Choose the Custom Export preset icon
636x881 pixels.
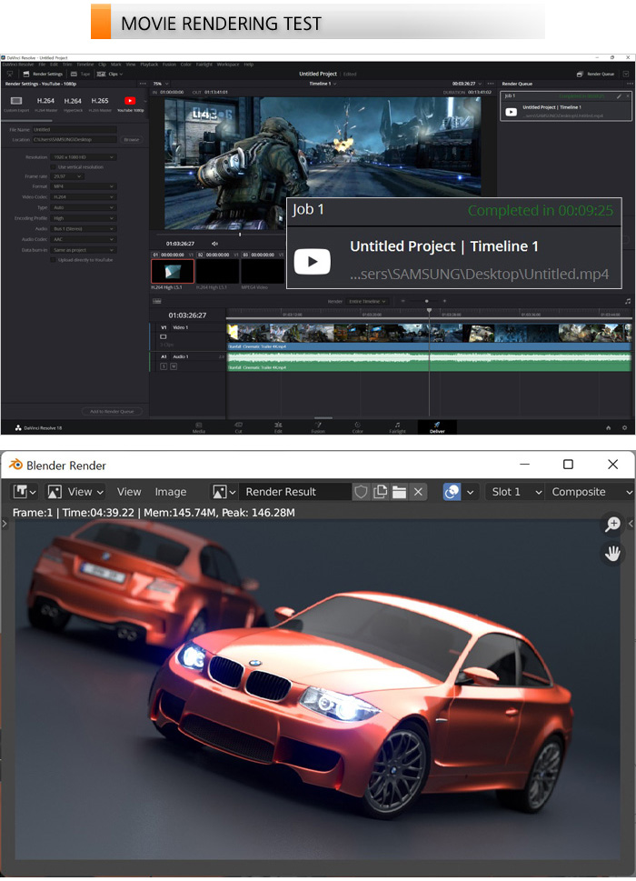(x=15, y=102)
